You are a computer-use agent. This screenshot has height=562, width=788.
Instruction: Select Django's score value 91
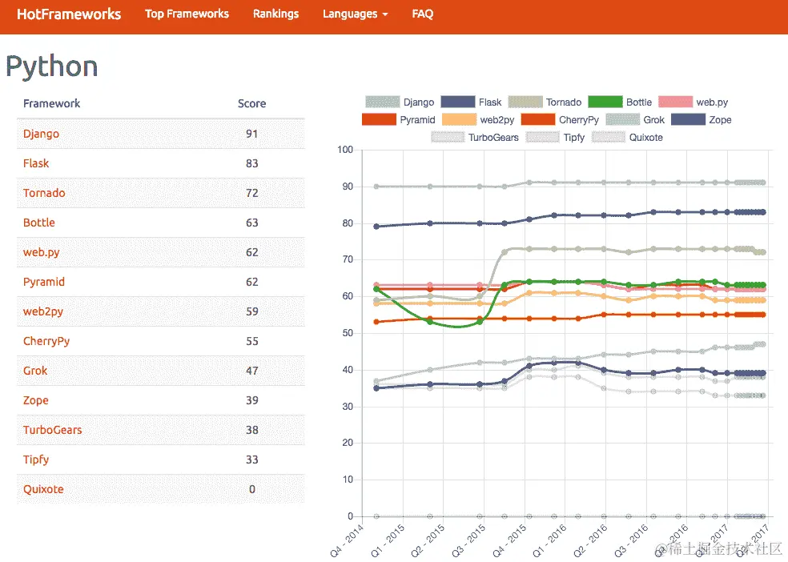pyautogui.click(x=251, y=134)
